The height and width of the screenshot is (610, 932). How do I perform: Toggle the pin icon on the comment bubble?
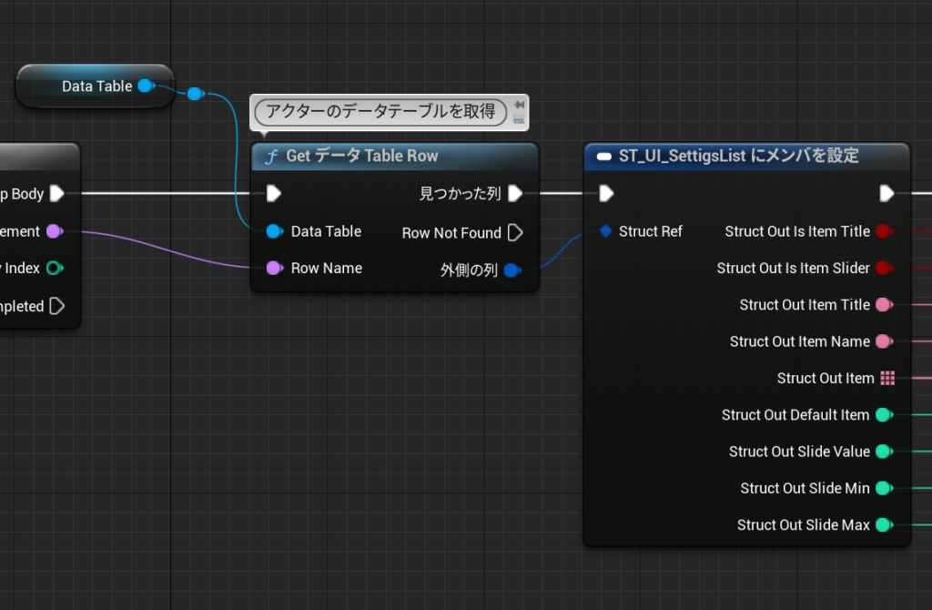pos(517,103)
